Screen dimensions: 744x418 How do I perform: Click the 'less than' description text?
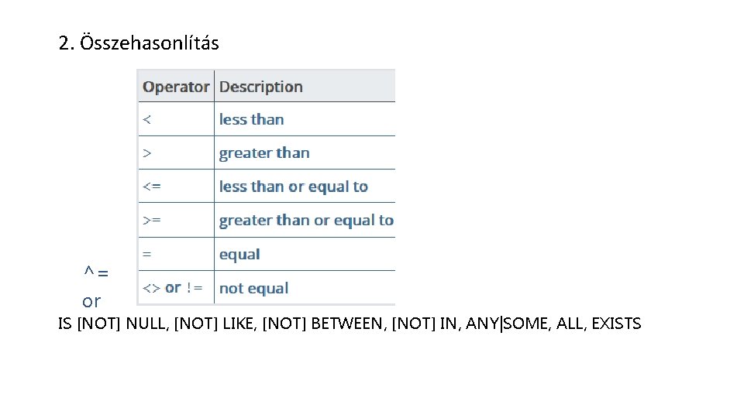tap(251, 119)
